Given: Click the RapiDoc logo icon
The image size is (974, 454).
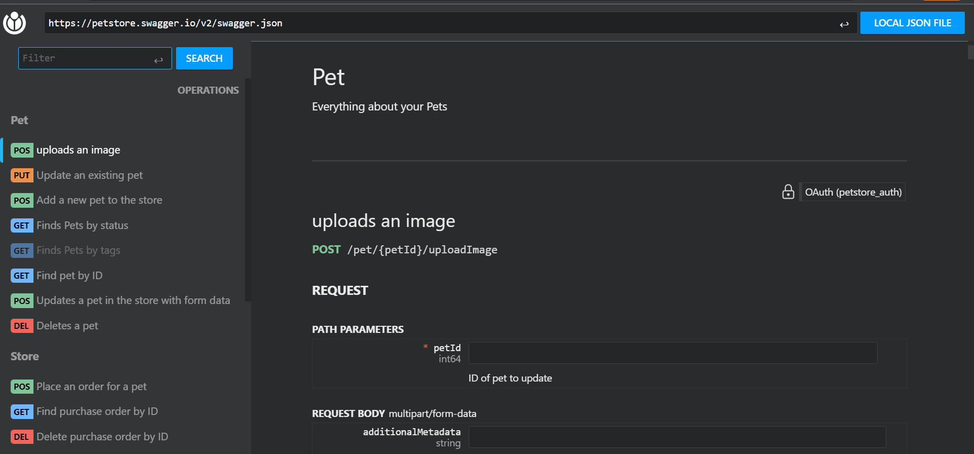Looking at the screenshot, I should 14,23.
